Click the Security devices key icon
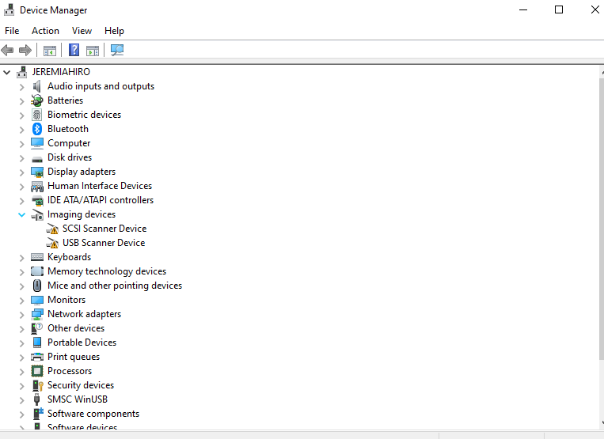The image size is (604, 439). click(x=37, y=385)
